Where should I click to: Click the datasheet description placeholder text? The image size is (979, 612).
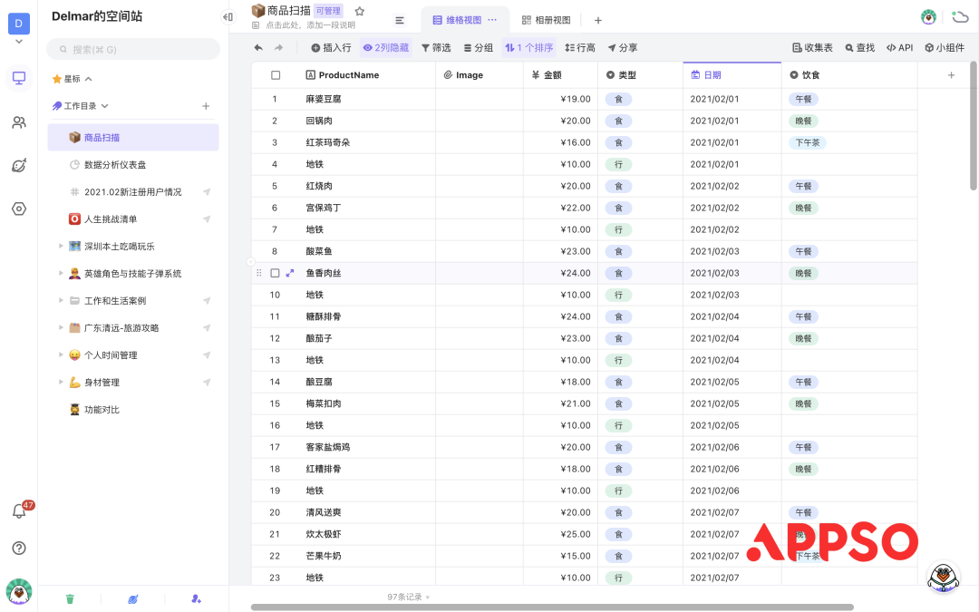tap(310, 25)
